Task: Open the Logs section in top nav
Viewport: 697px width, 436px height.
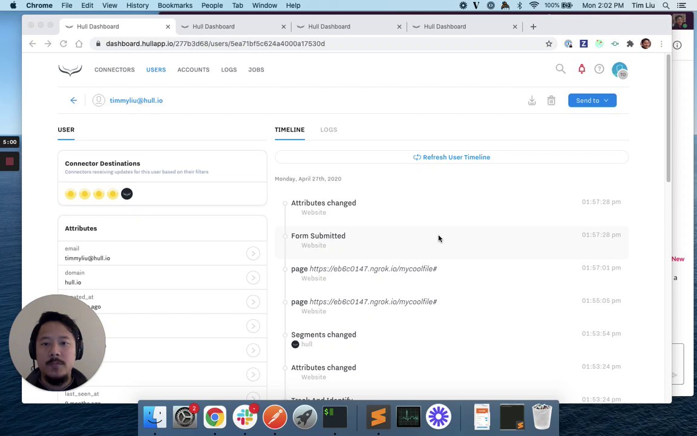Action: coord(229,70)
